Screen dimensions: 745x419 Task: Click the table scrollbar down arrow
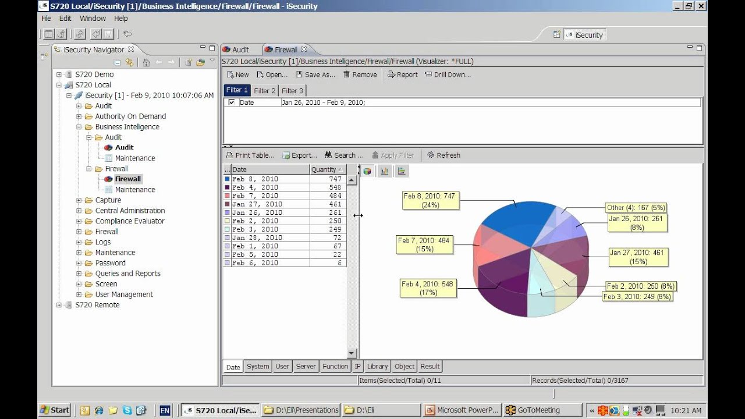(x=352, y=353)
